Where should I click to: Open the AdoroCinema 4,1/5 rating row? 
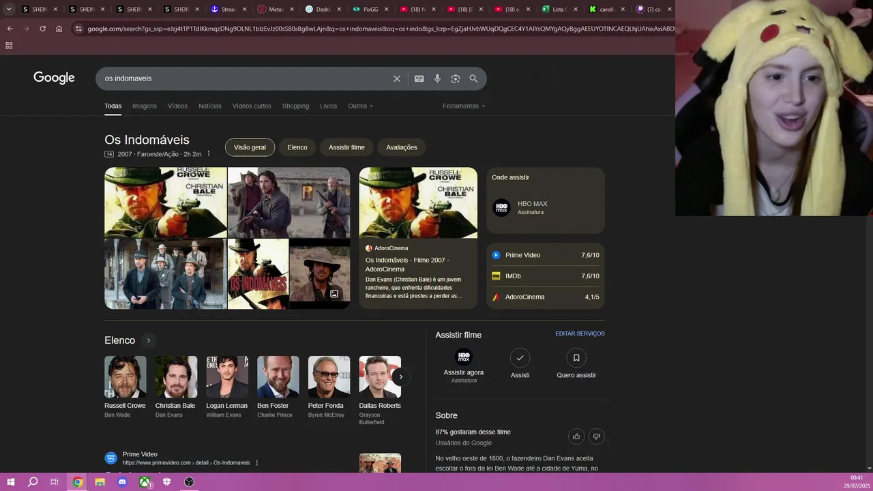pyautogui.click(x=546, y=297)
